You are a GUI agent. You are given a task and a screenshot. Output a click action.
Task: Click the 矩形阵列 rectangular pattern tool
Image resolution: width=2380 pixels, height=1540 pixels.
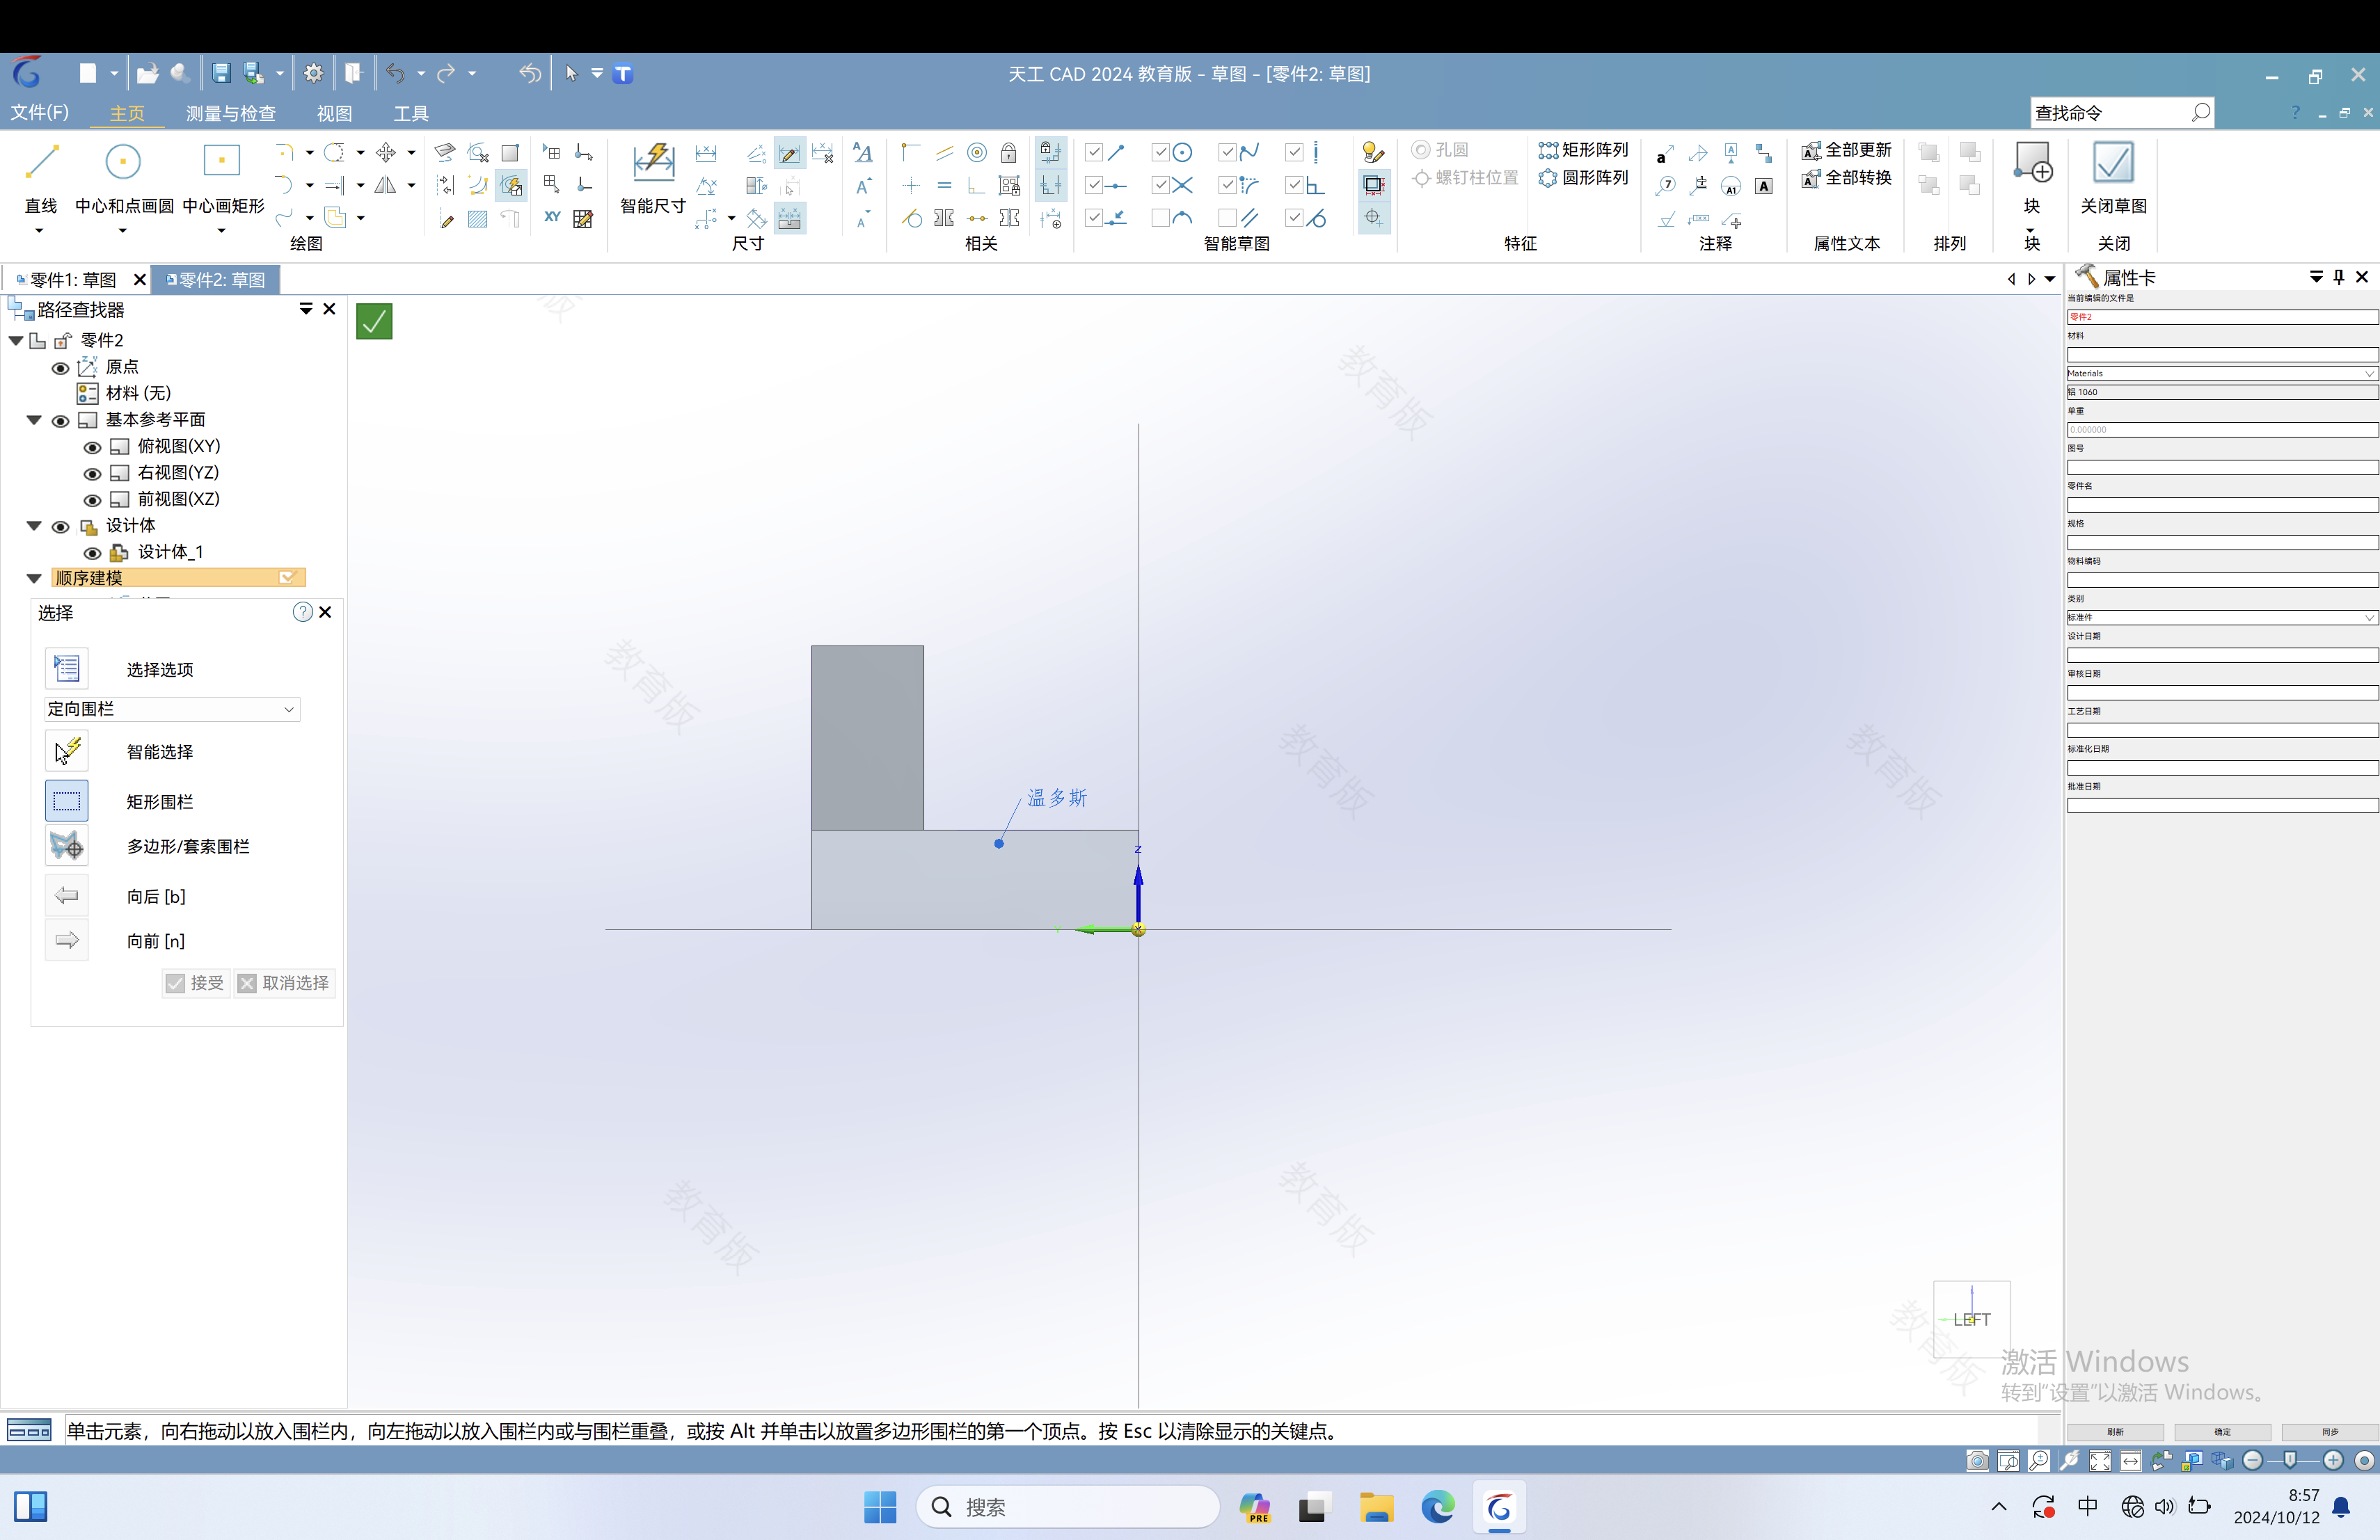click(x=1584, y=150)
